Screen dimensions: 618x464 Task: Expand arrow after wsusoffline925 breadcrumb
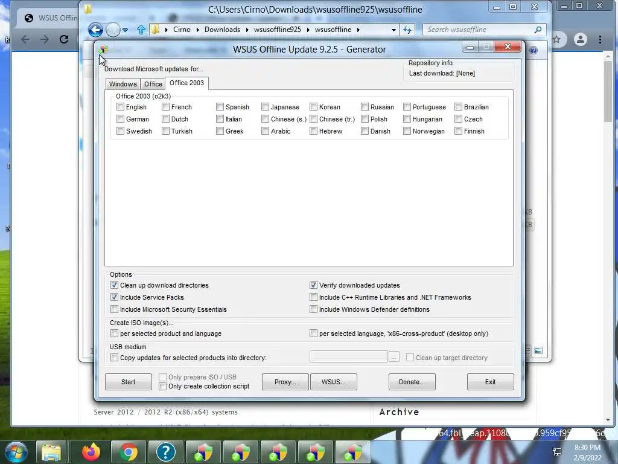[307, 30]
